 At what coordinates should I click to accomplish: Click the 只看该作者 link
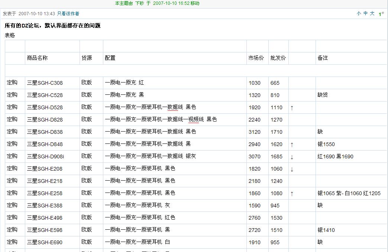[68, 14]
